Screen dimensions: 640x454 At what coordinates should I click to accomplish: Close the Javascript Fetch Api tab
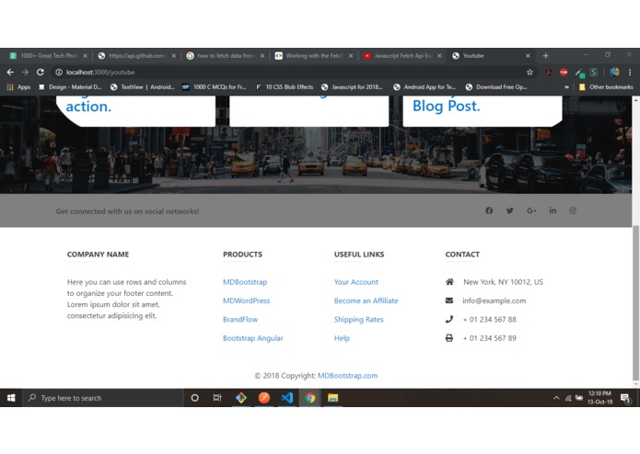click(x=439, y=56)
